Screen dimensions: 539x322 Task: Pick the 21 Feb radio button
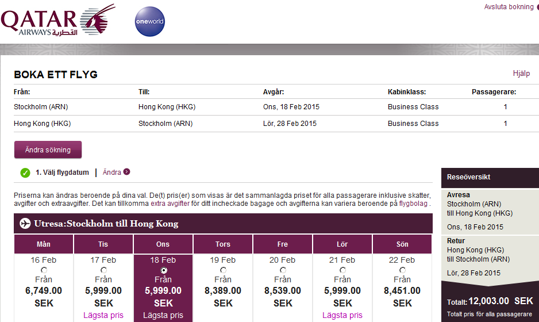coord(342,270)
